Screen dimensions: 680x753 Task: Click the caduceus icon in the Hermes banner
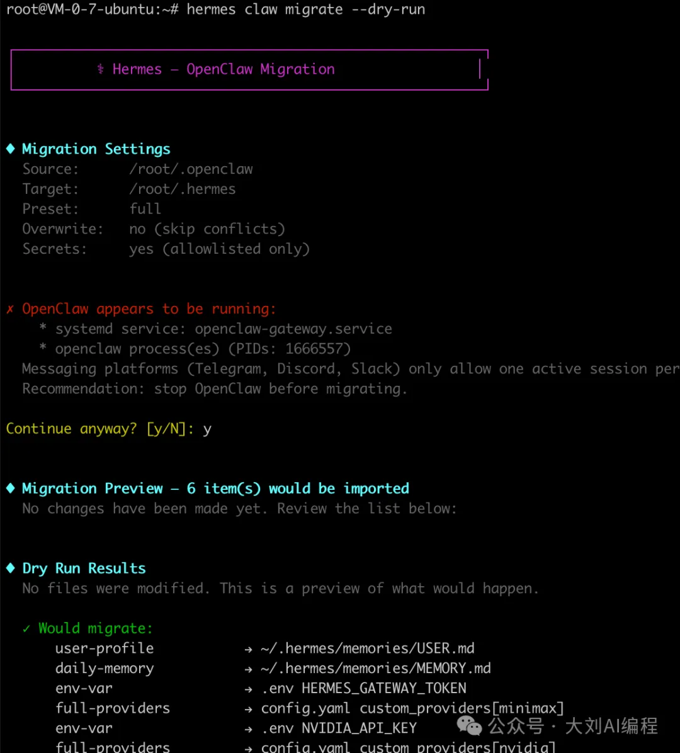point(101,69)
